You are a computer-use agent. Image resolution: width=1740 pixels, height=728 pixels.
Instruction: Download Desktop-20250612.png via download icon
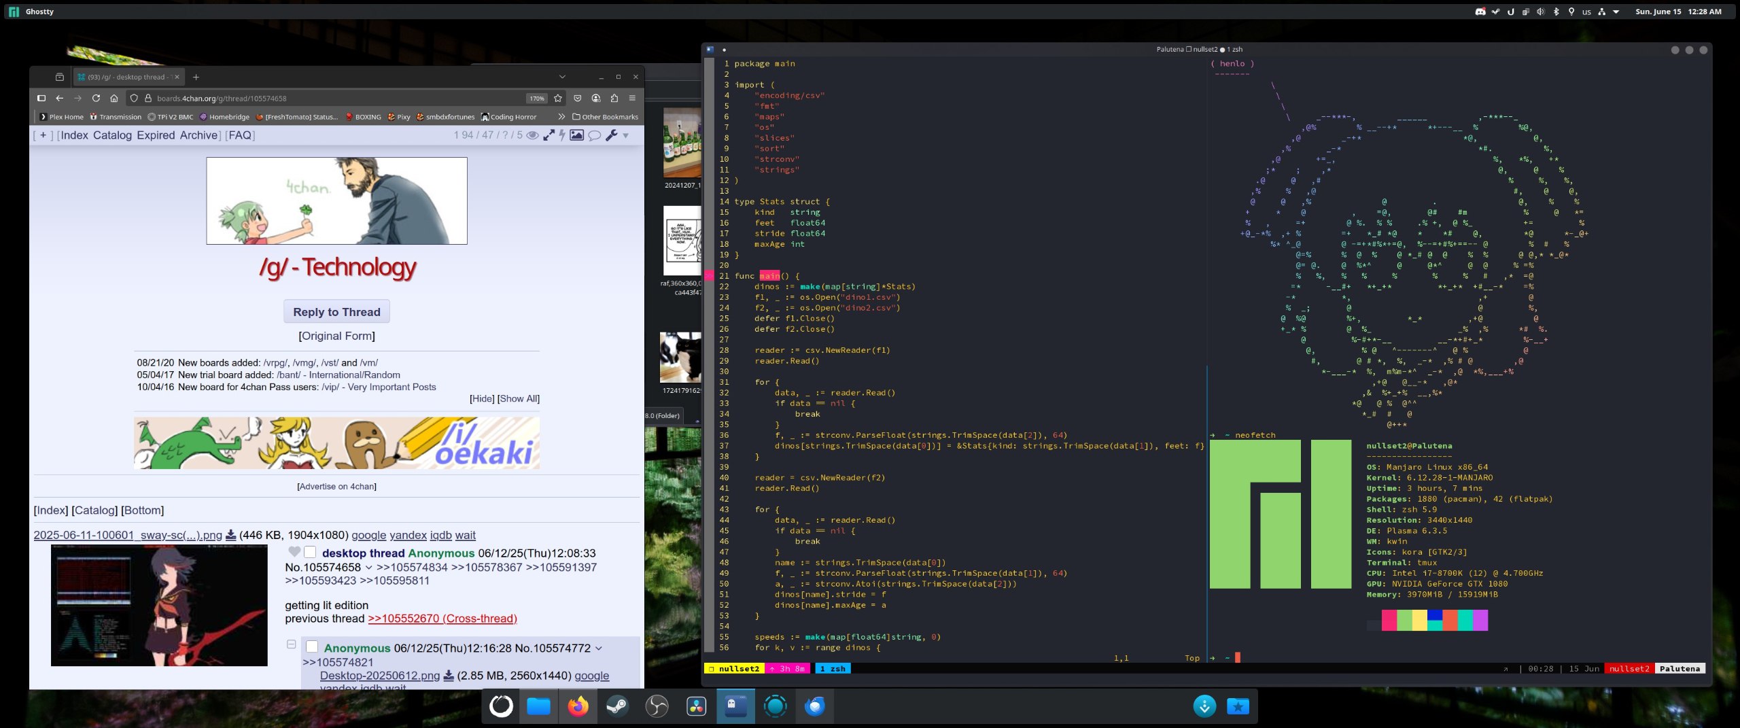[449, 676]
